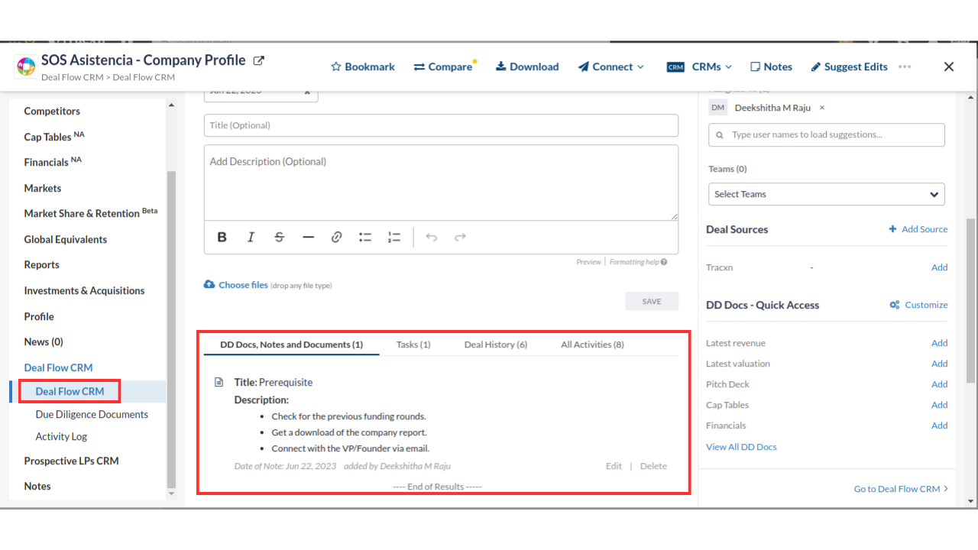Expand the Connect dropdown menu
Viewport: 978px width, 550px height.
[x=611, y=67]
